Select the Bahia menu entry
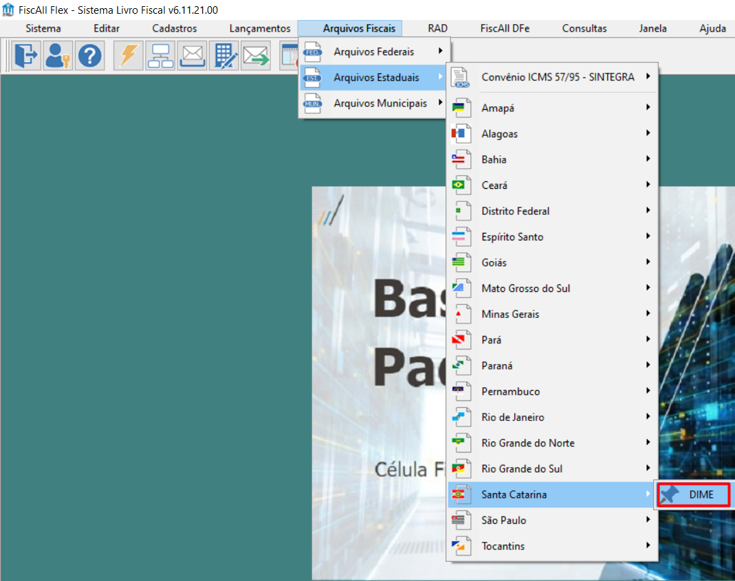735x581 pixels. [x=553, y=159]
